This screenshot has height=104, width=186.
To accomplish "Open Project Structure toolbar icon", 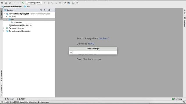I will coord(69,3).
